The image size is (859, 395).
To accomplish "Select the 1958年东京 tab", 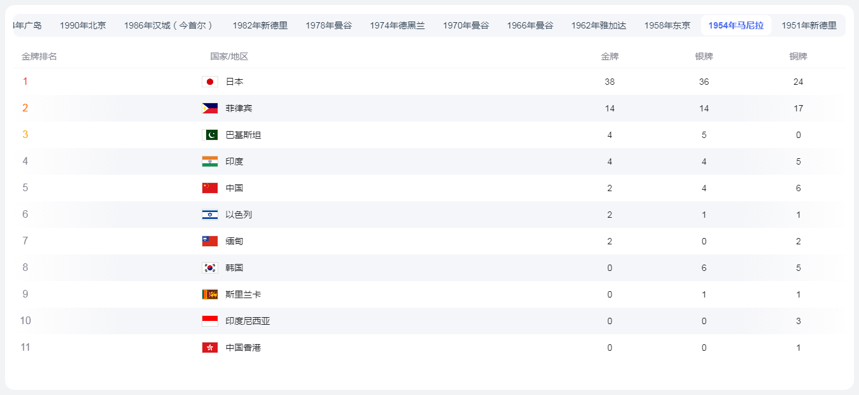I will [667, 25].
